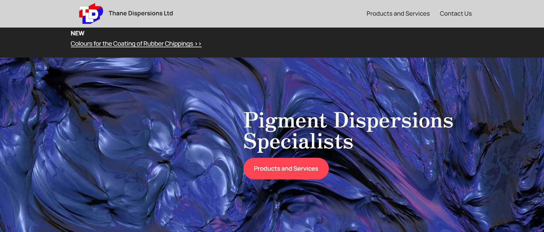Click the double chevron arrows after Chippings
Screen dimensions: 544x232
pyautogui.click(x=198, y=44)
